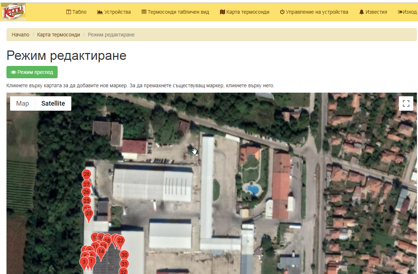This screenshot has width=418, height=274.
Task: Remove map marker number 28
Action: [86, 174]
